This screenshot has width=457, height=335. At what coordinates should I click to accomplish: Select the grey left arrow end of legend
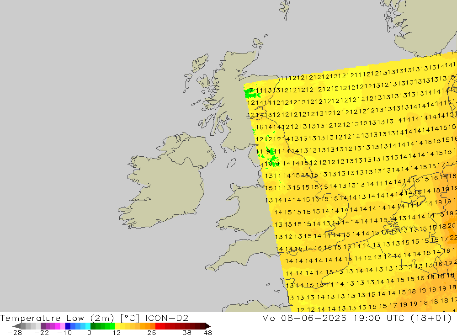point(16,326)
